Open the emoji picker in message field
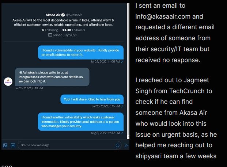The width and height of the screenshot is (227, 167). click(117, 145)
